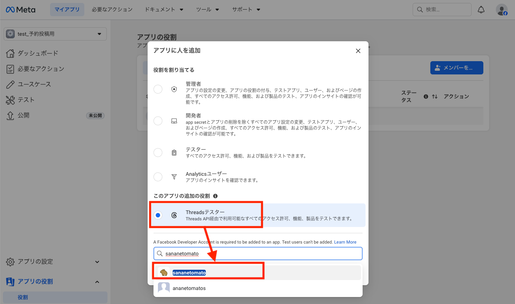Go to ユースケース in the sidebar
This screenshot has height=304, width=515.
coord(34,84)
